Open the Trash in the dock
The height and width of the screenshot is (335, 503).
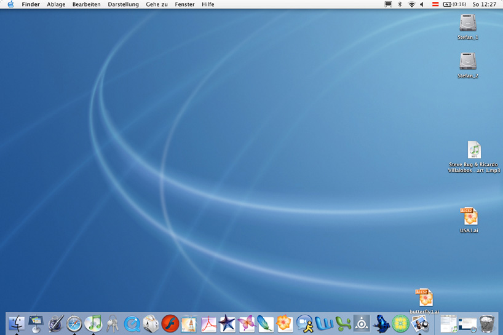(487, 323)
